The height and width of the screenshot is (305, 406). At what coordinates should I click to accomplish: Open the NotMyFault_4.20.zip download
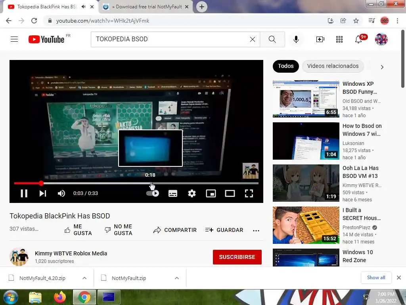42,278
